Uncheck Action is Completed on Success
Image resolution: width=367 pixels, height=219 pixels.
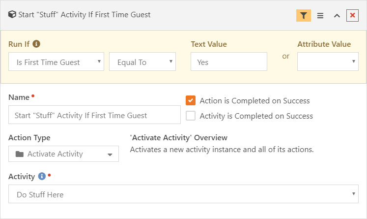coord(191,100)
